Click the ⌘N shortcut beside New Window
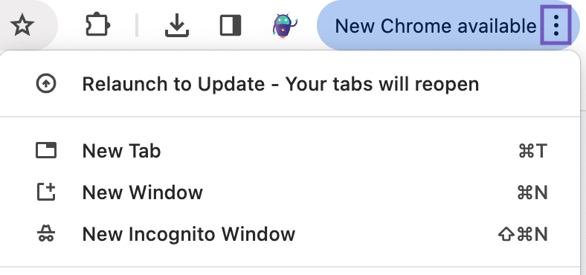 point(532,192)
